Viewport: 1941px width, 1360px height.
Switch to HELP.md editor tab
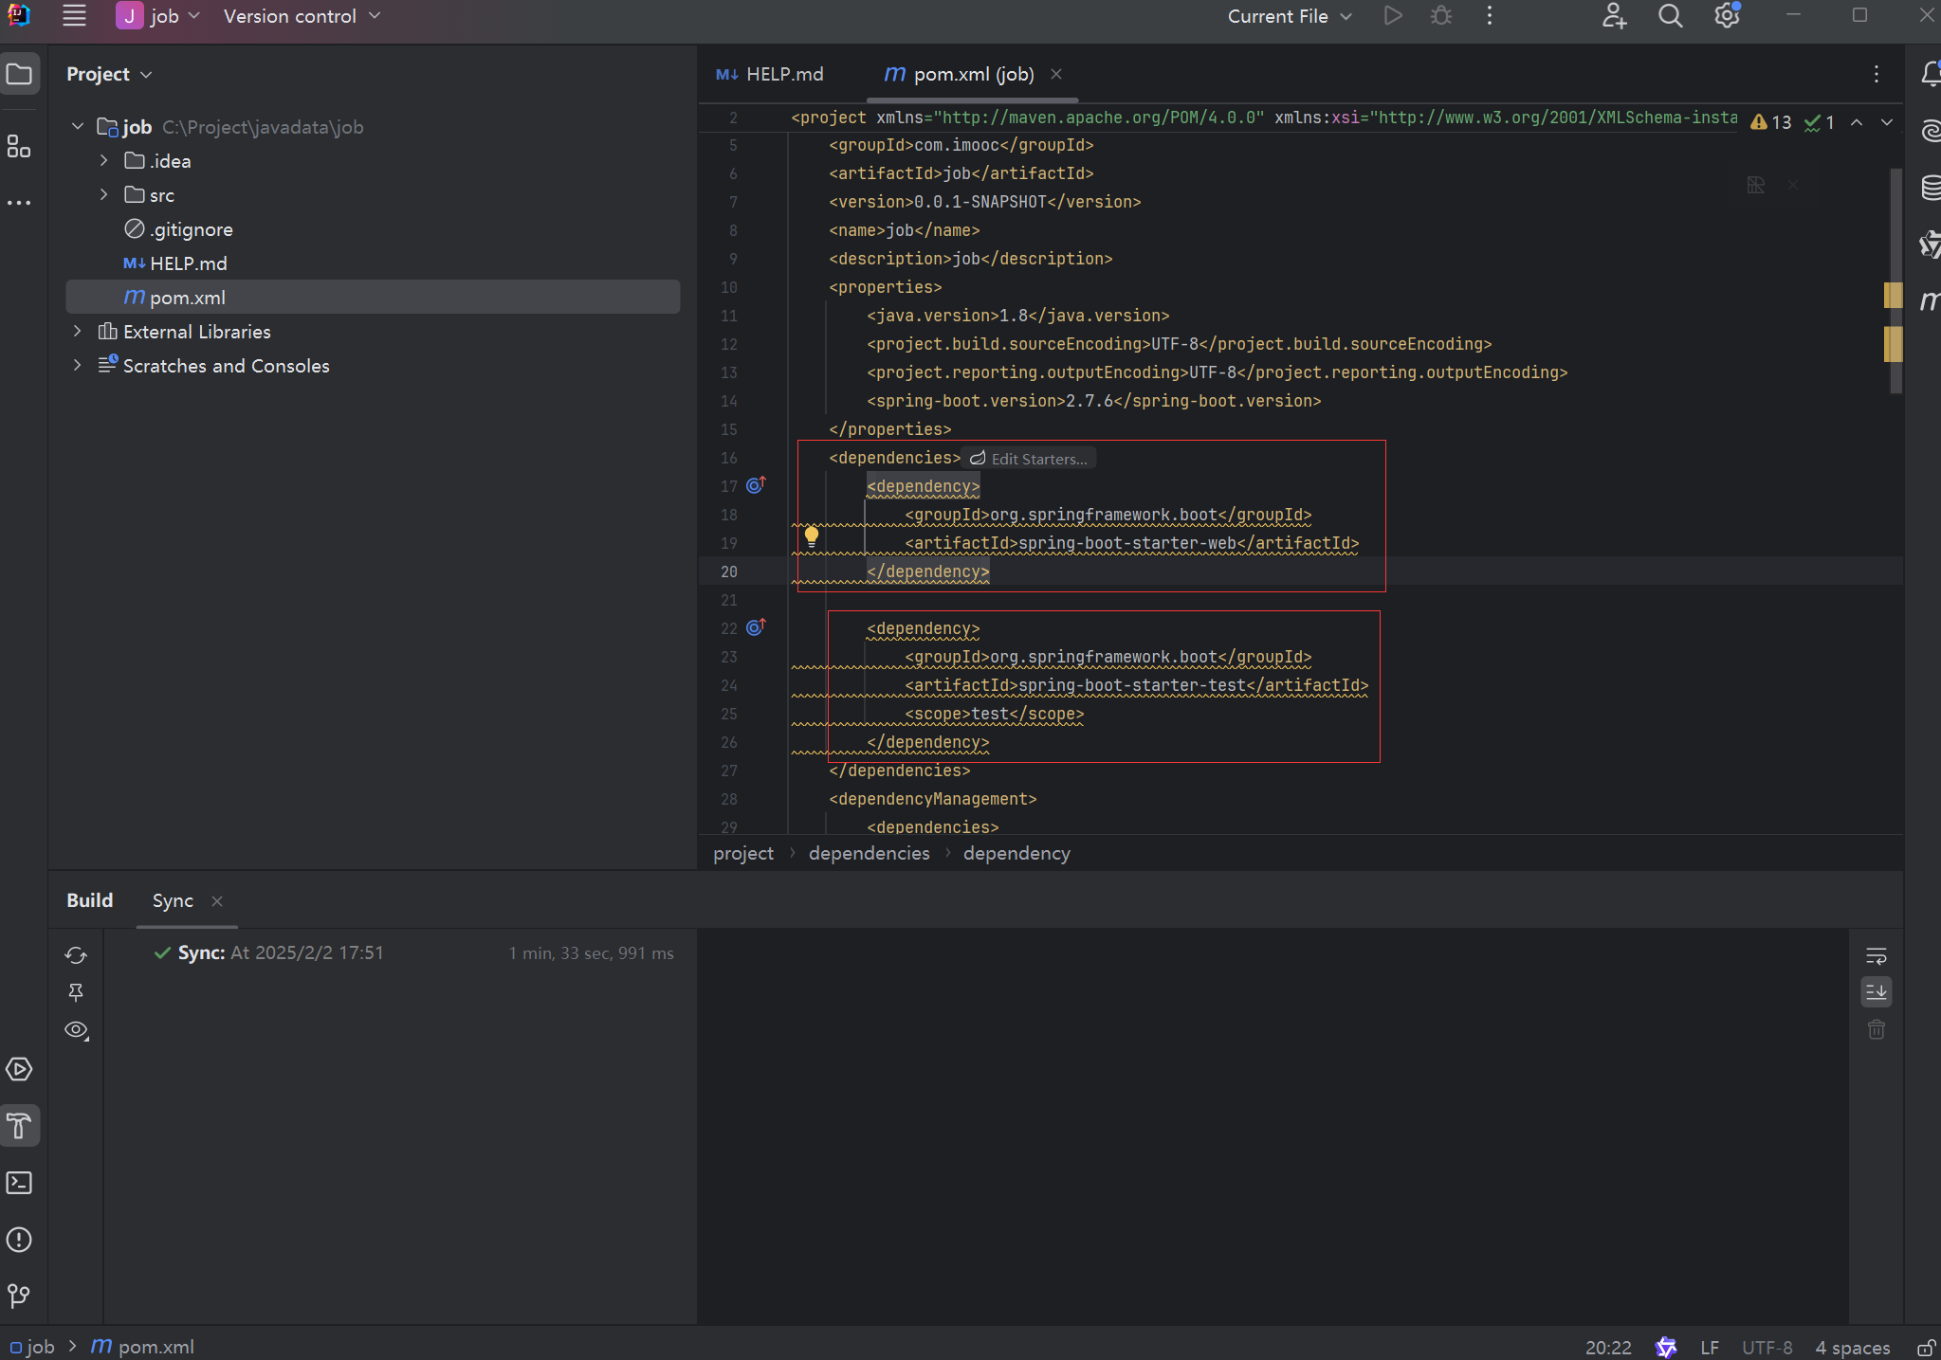tap(770, 74)
